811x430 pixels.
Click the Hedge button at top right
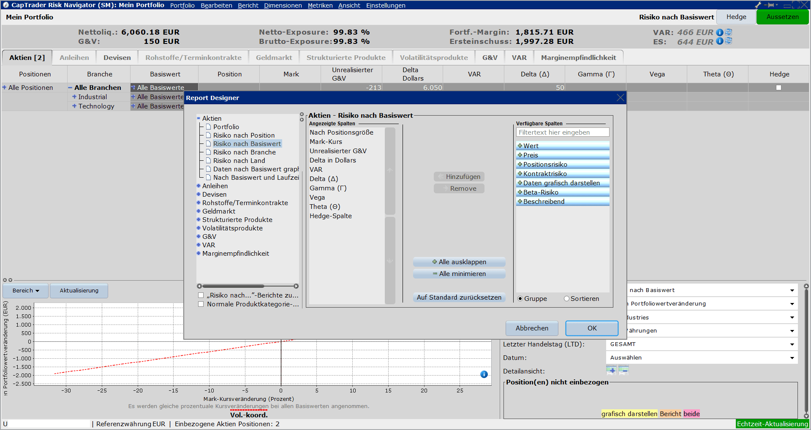[736, 17]
